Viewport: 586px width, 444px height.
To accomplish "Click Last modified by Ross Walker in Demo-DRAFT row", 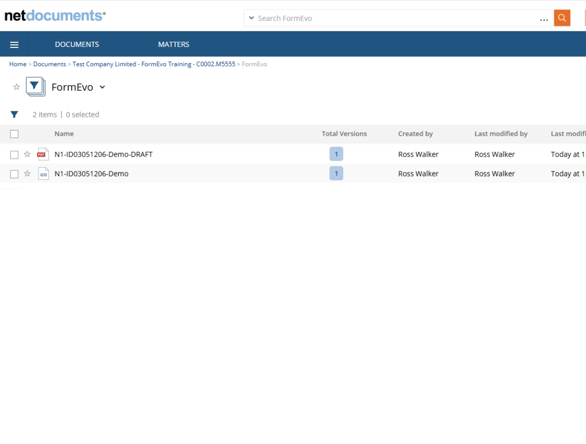I will (x=495, y=154).
